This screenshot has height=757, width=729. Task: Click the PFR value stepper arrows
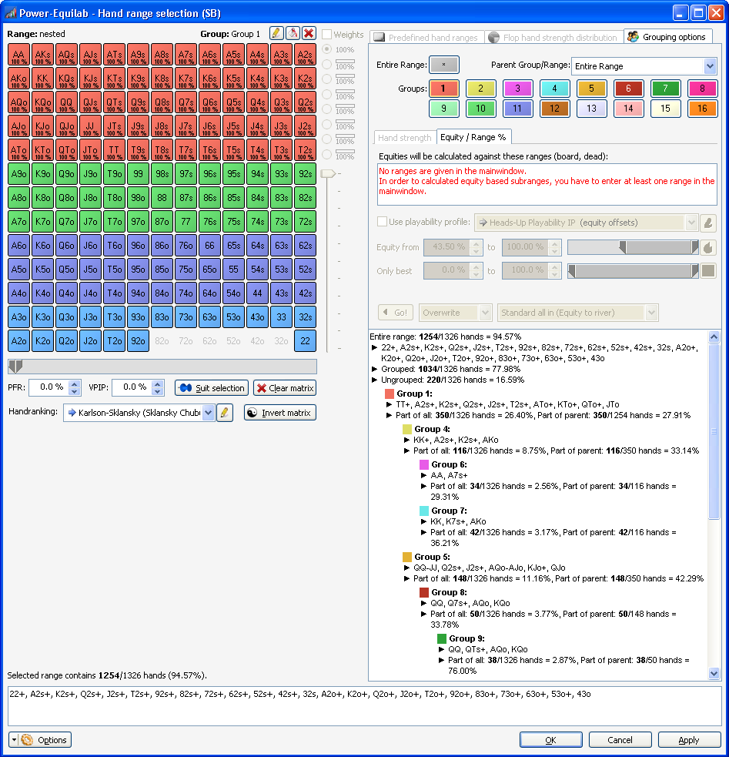[x=75, y=387]
